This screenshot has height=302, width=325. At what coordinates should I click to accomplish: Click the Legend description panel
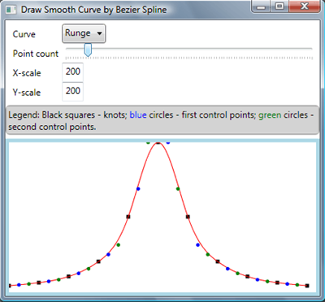[162, 120]
